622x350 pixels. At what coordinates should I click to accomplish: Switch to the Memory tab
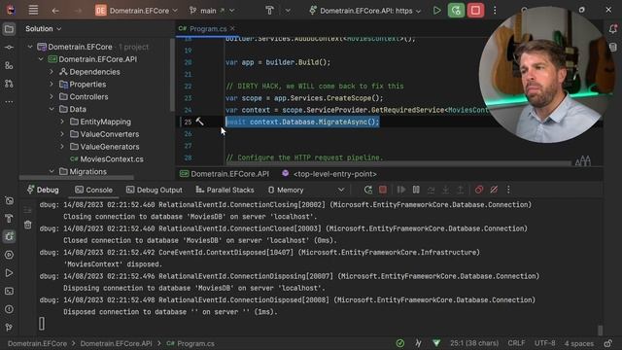coord(286,190)
